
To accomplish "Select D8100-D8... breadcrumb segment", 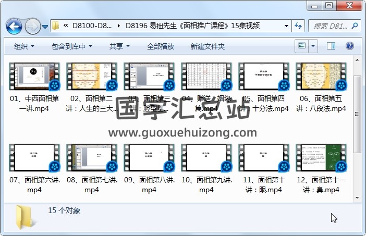I will click(x=92, y=26).
